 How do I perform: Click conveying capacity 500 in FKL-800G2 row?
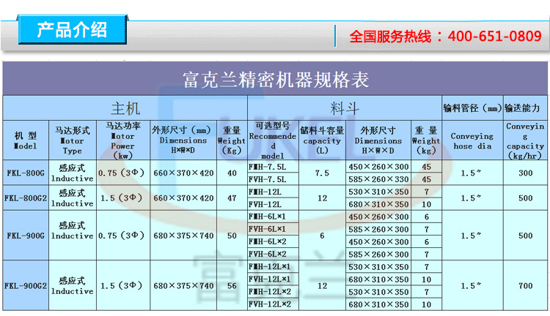point(525,198)
